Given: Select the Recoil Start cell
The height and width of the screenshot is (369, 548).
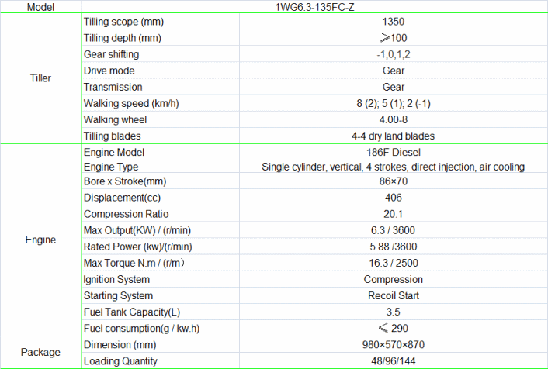Looking at the screenshot, I should (x=393, y=295).
